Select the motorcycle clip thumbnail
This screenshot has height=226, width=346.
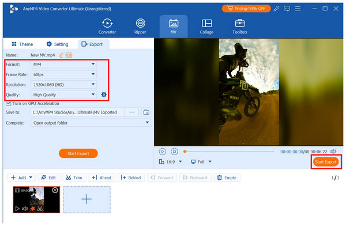[36, 199]
